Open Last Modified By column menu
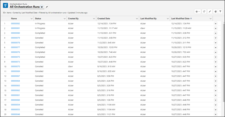This screenshot has height=117, width=225. pyautogui.click(x=167, y=19)
